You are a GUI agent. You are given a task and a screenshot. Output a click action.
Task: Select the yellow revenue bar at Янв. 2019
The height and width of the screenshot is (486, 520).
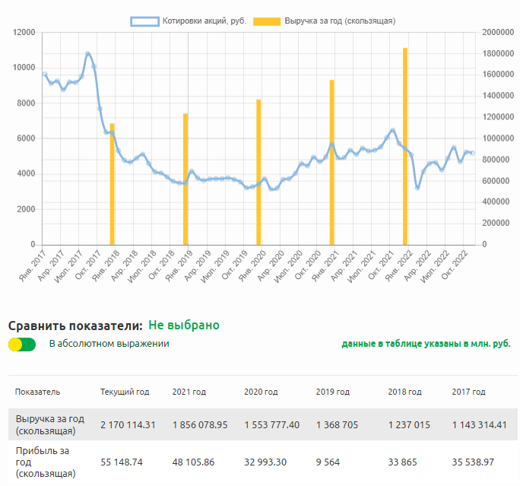(x=185, y=181)
